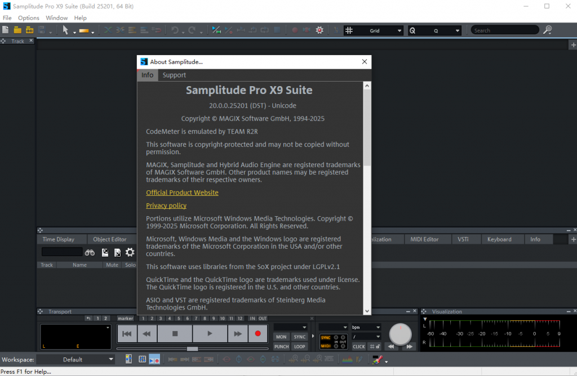Image resolution: width=577 pixels, height=376 pixels.
Task: Open the Options menu
Action: pyautogui.click(x=28, y=17)
